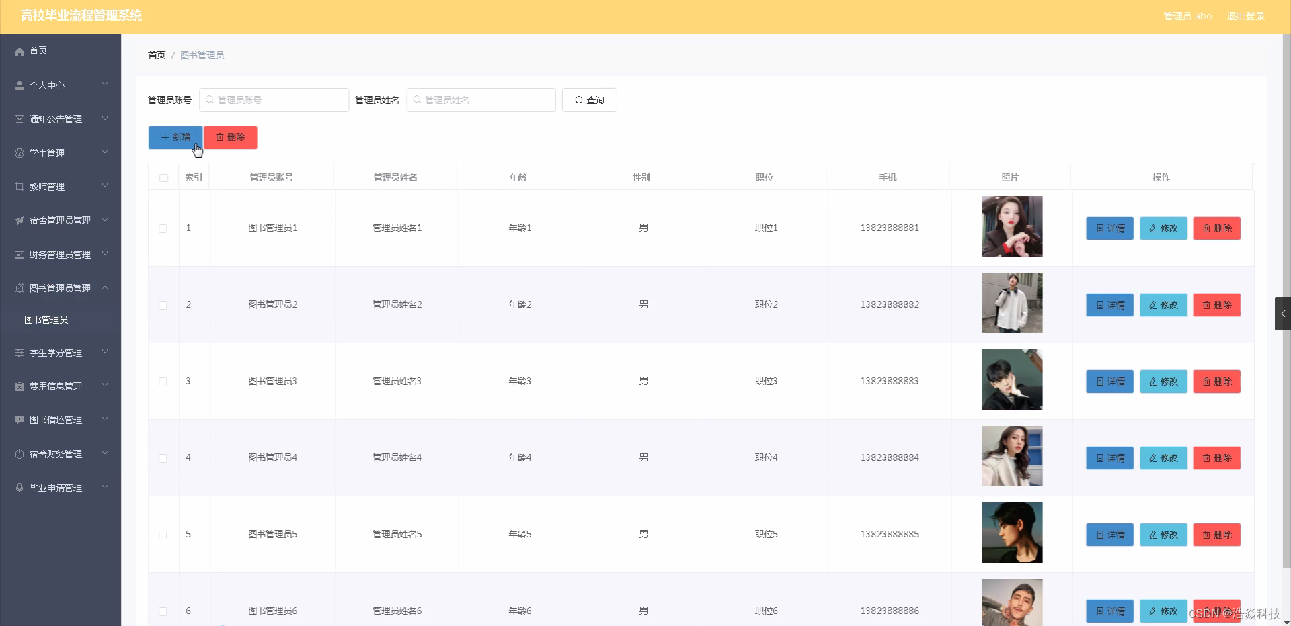Click the side panel collapse arrow handle
This screenshot has height=626, width=1291.
(1282, 314)
